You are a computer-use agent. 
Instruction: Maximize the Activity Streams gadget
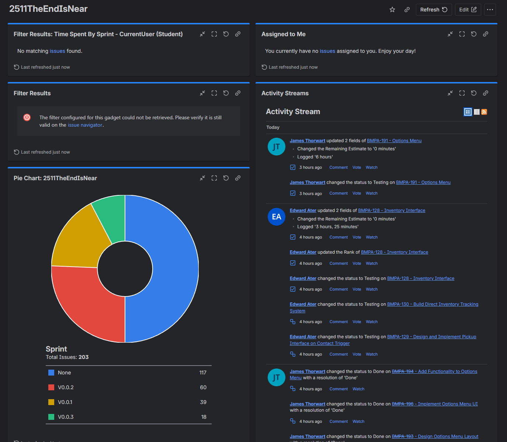462,93
